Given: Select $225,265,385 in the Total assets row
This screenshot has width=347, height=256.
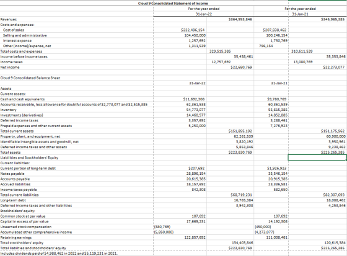Looking at the screenshot, I should tap(333, 152).
